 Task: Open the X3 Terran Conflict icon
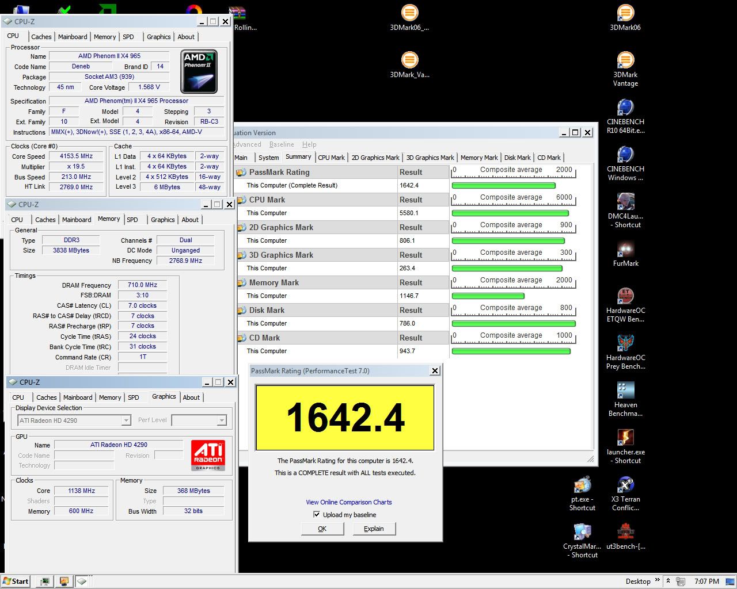pos(625,485)
